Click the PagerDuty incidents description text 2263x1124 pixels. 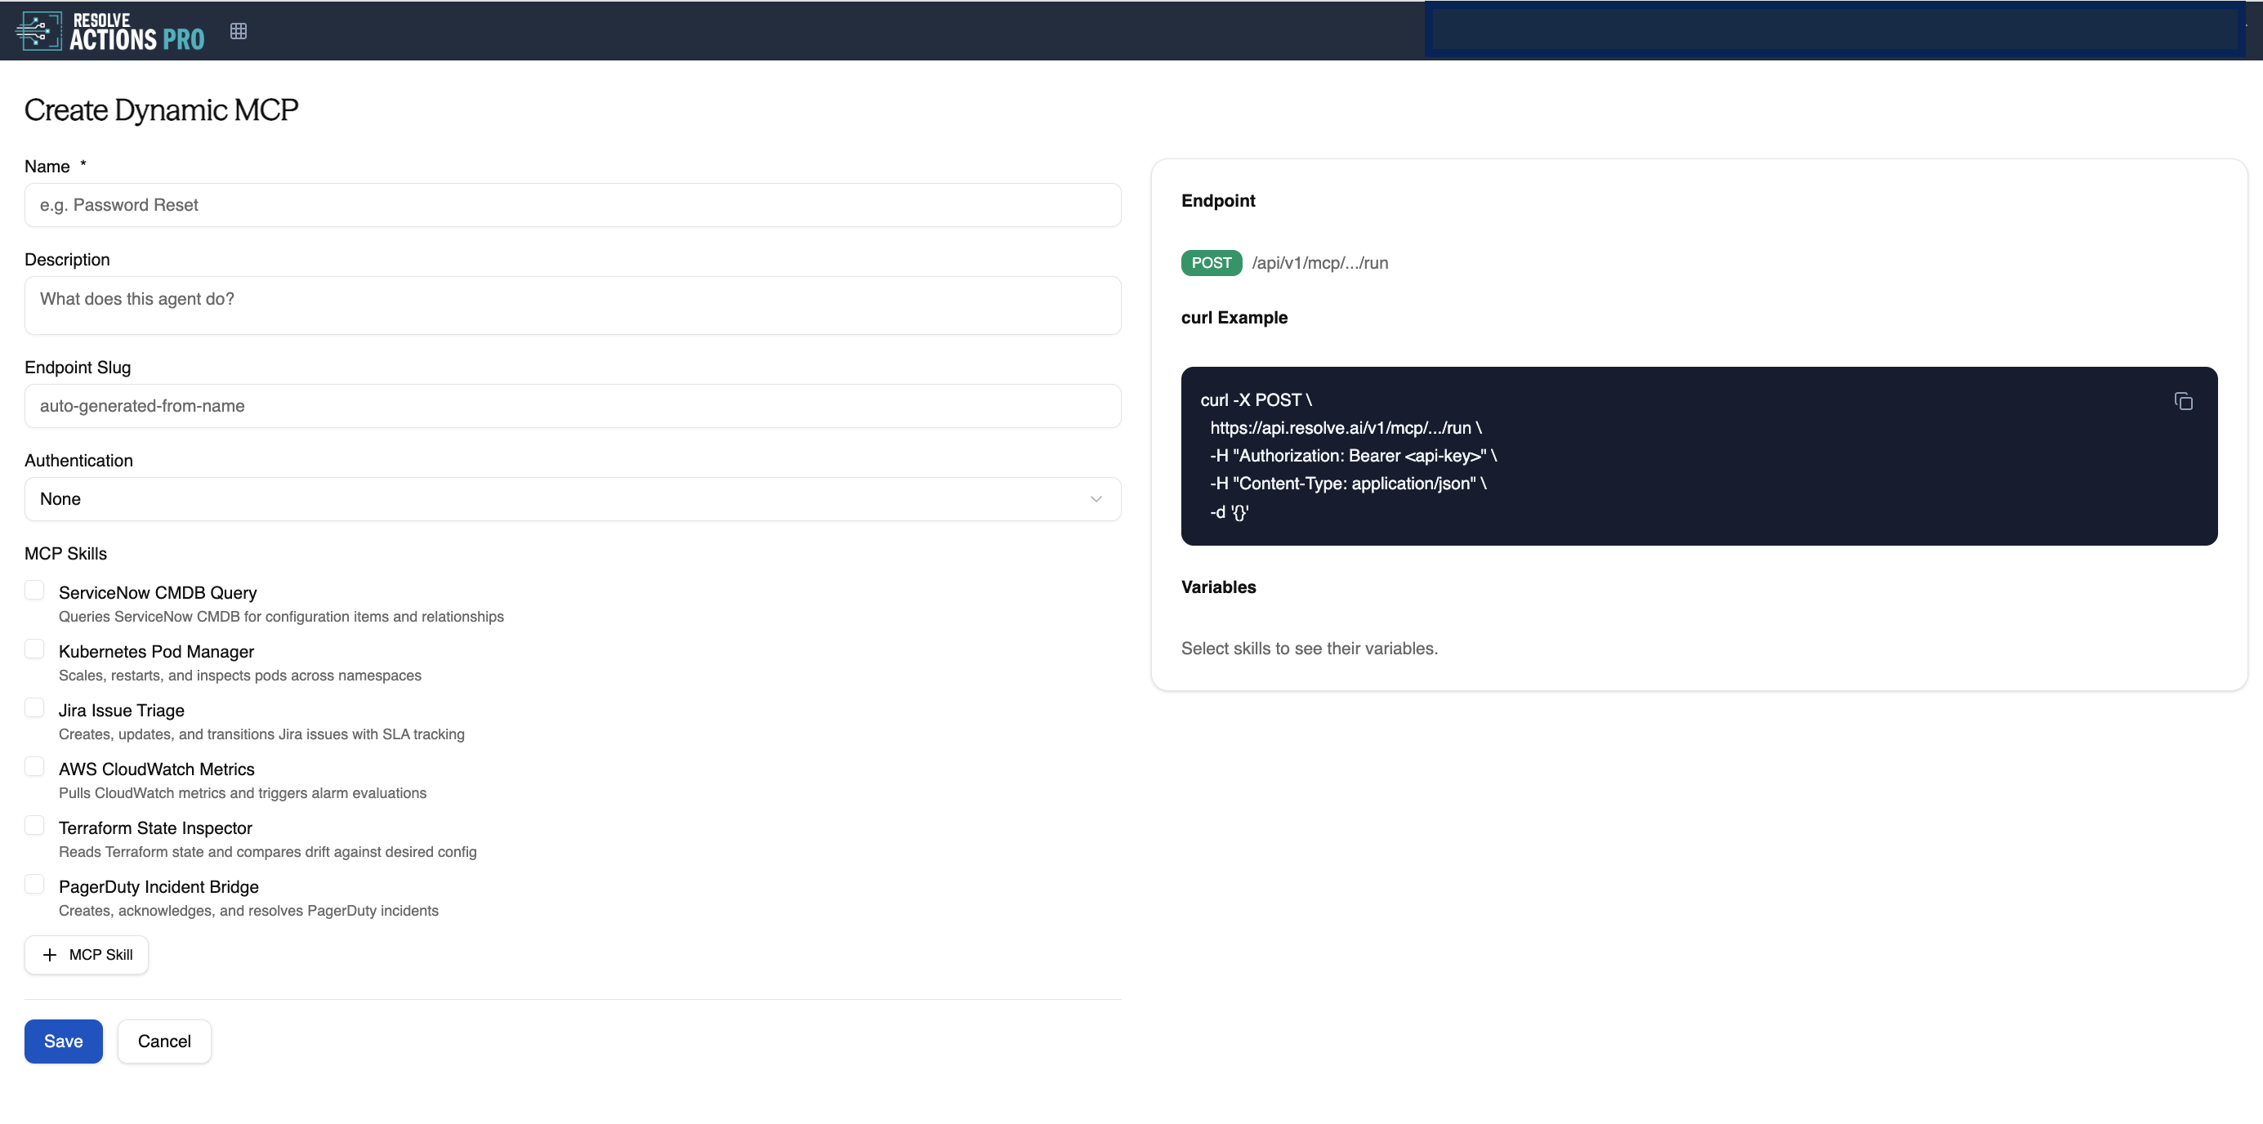click(248, 911)
